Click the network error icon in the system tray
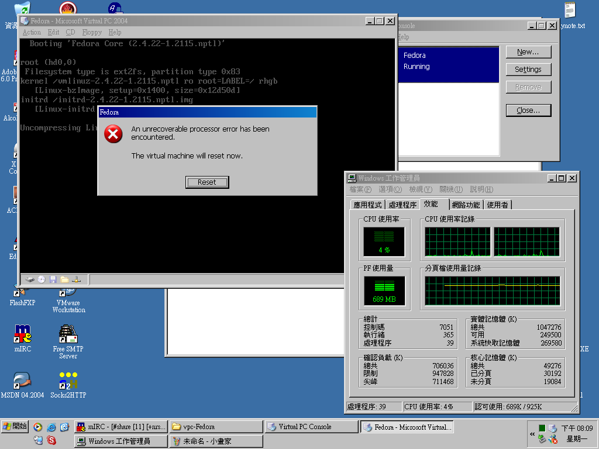Screen dimensions: 599x449 (x=553, y=440)
